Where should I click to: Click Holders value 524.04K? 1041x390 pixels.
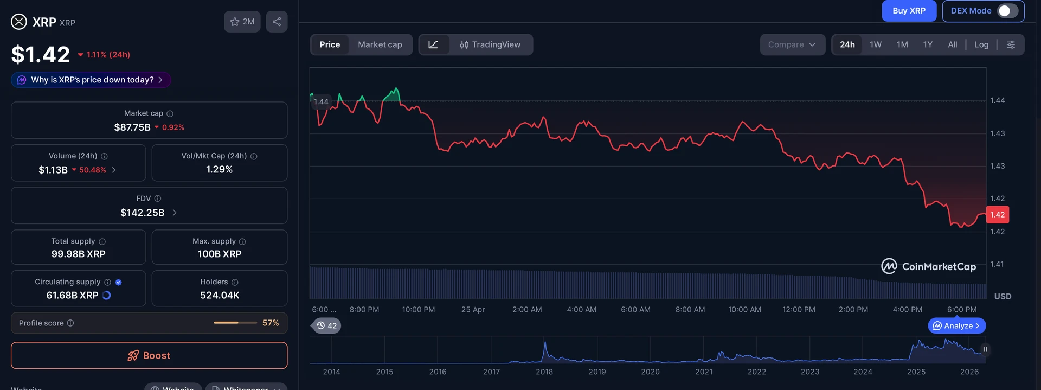[x=220, y=295]
